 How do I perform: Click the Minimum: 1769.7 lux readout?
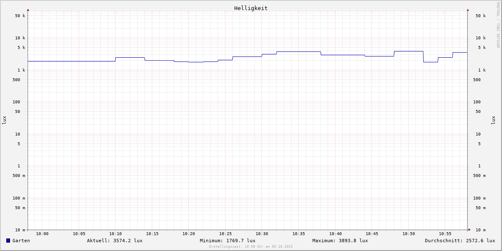click(228, 241)
